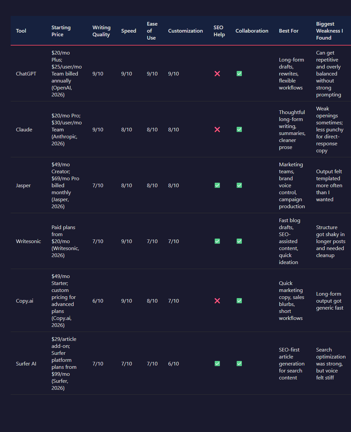Toggle Jasper's Collaboration checkbox

click(x=239, y=185)
